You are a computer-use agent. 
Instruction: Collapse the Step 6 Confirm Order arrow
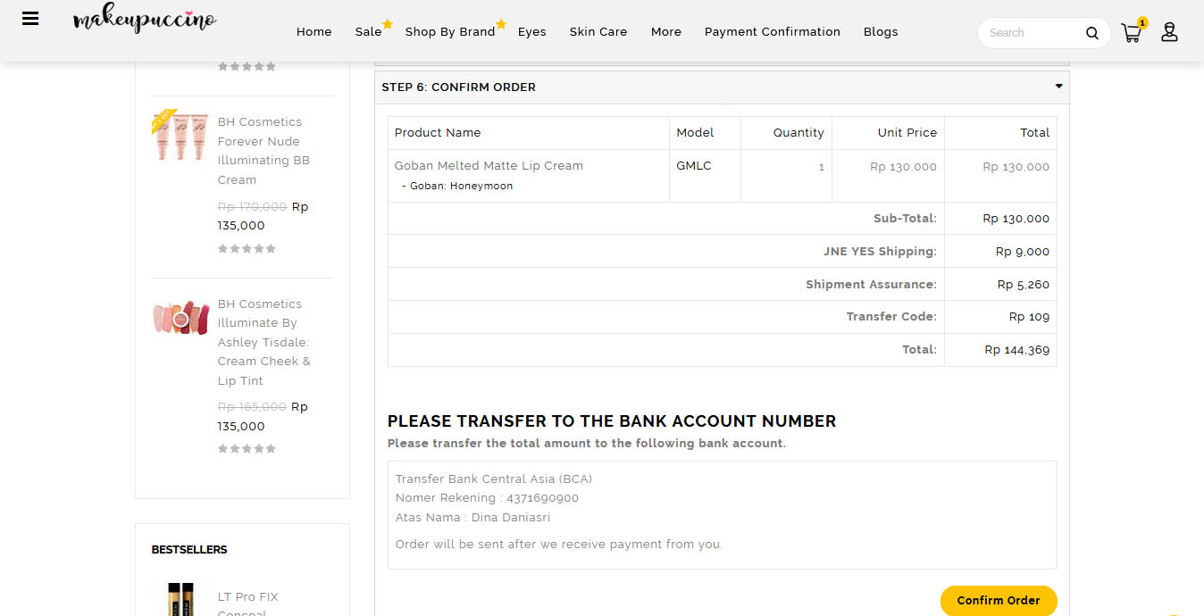pos(1059,87)
